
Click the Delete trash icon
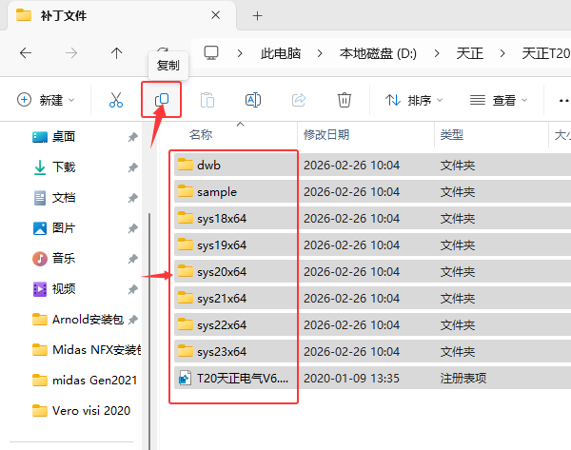(345, 100)
